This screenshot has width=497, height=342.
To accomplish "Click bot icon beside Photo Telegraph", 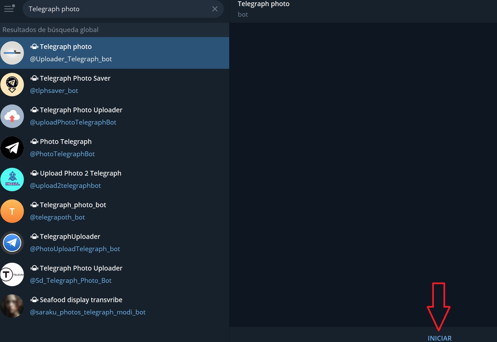I will point(34,142).
